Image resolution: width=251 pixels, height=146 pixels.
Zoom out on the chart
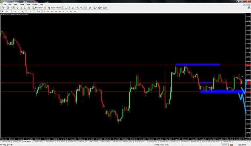82,8
